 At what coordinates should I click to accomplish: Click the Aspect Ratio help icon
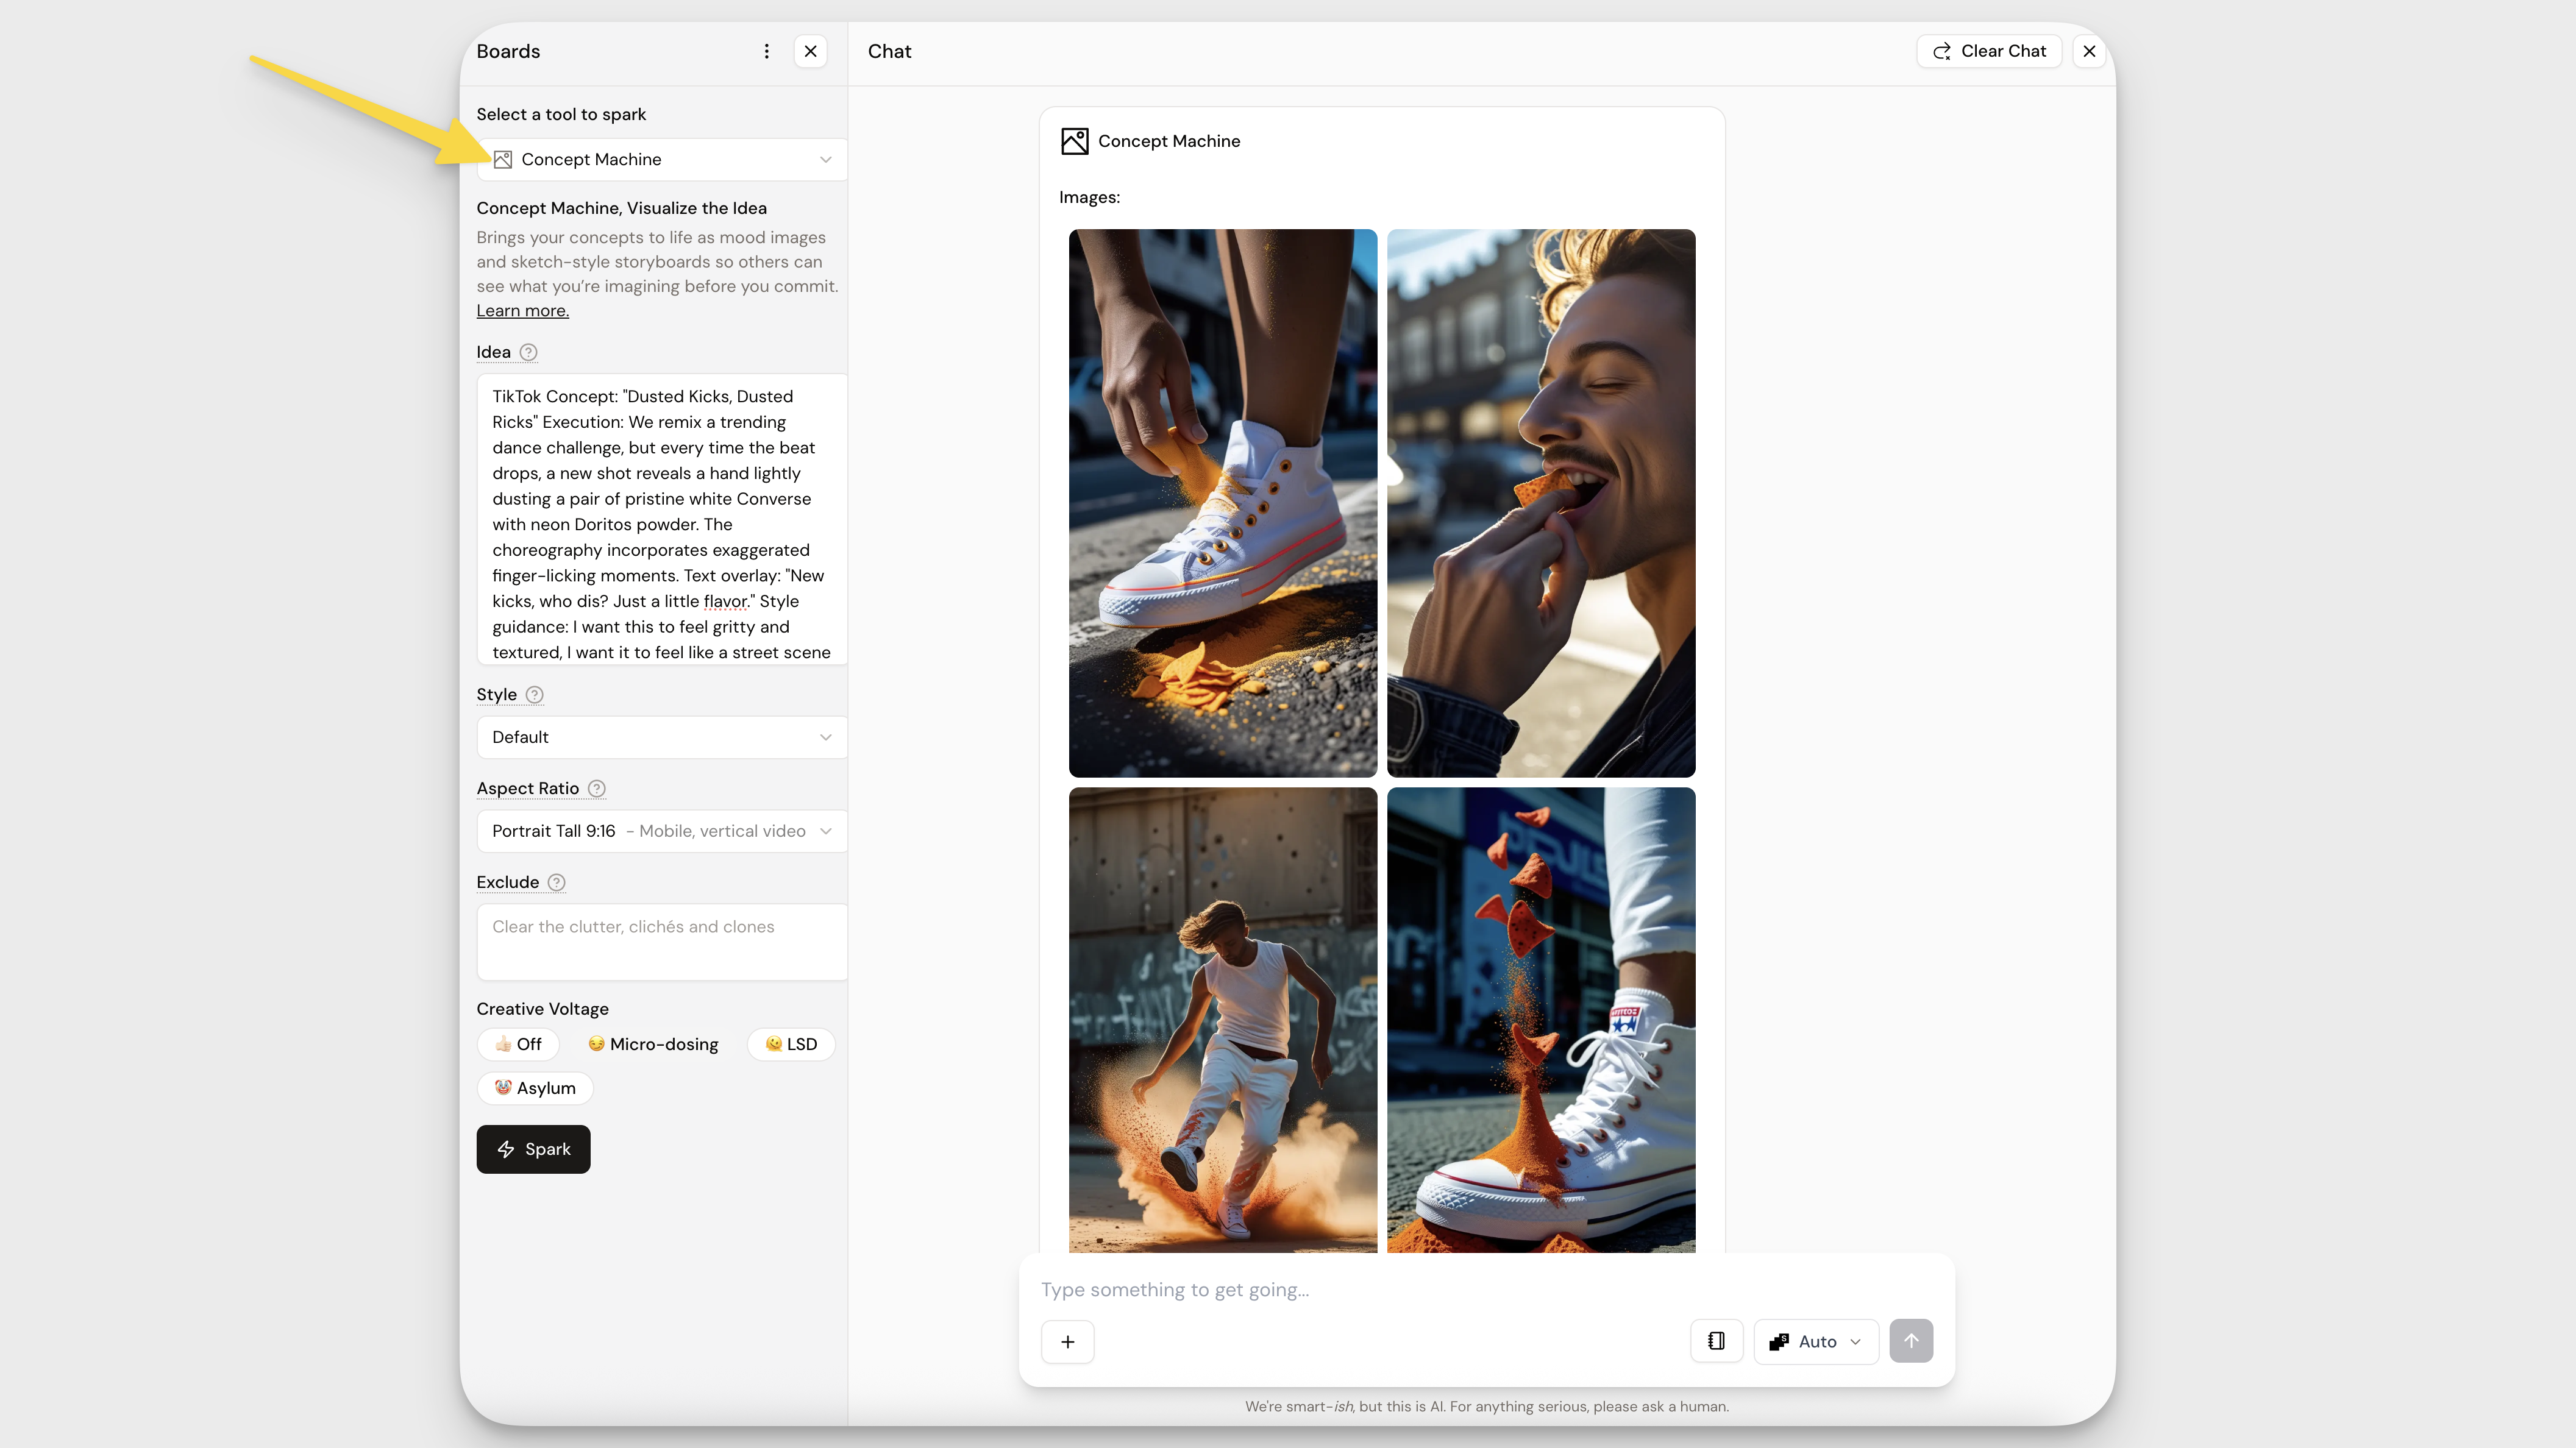(597, 788)
